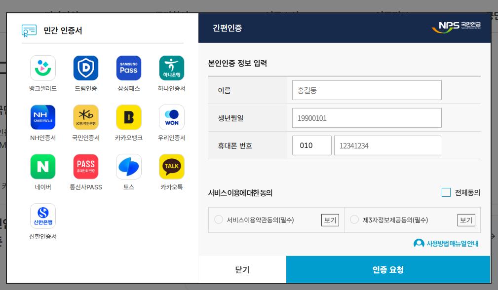This screenshot has height=290, width=498.
Task: View 제3자정보제공동의 terms via 보기
Action: point(466,220)
